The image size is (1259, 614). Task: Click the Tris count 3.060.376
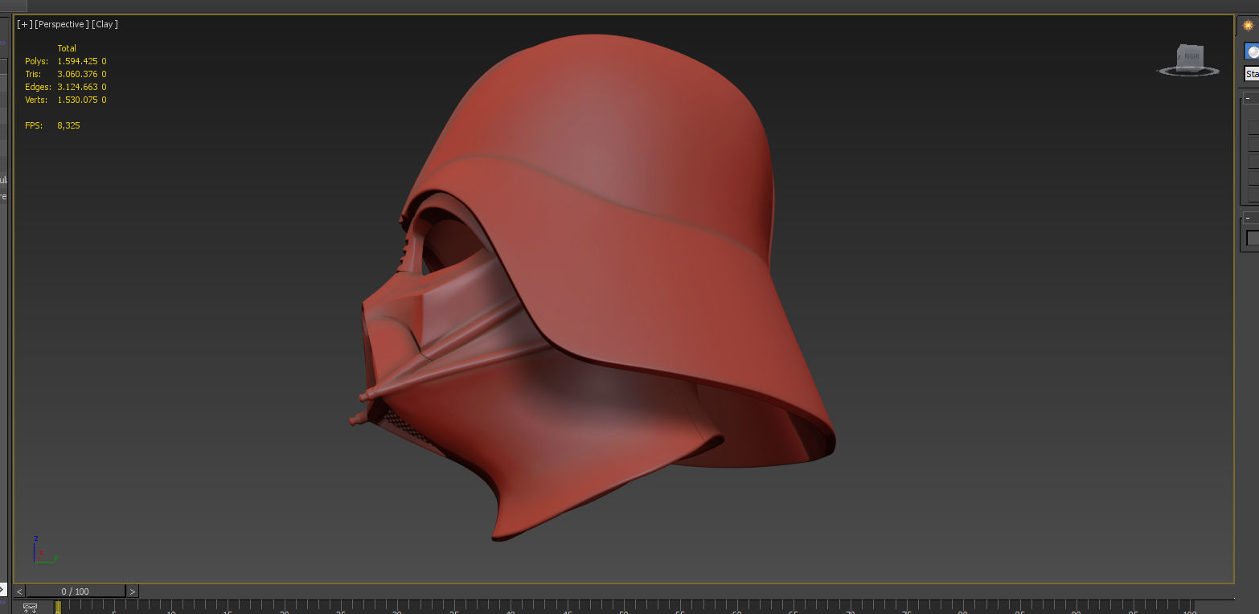[x=79, y=74]
